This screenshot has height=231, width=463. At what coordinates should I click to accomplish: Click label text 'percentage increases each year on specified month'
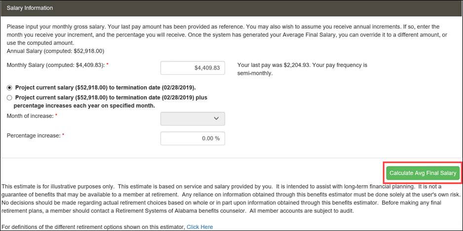click(x=84, y=106)
